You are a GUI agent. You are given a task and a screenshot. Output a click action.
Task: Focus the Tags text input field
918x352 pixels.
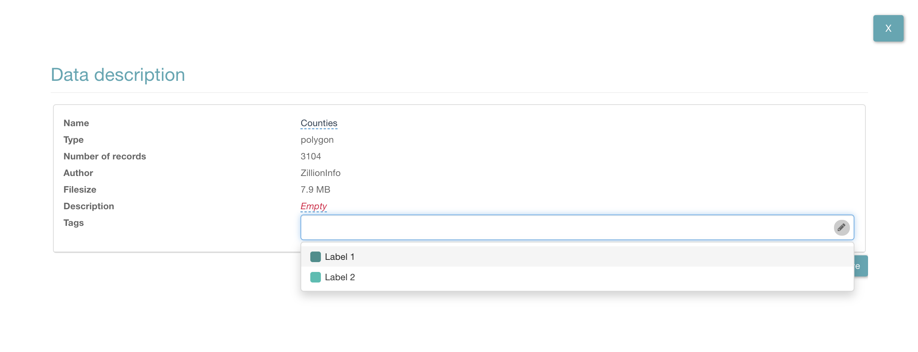pyautogui.click(x=564, y=227)
